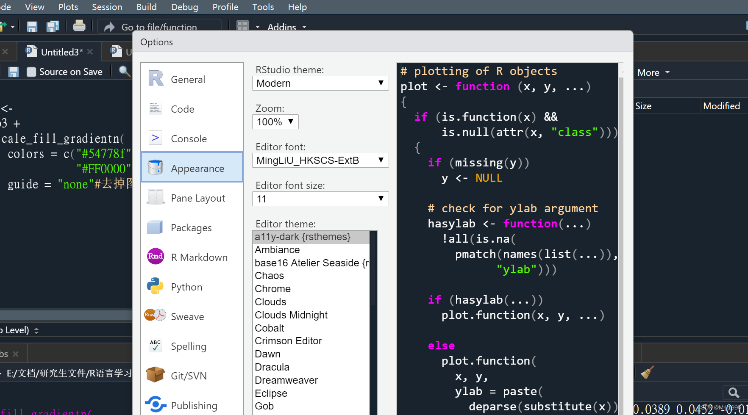This screenshot has width=748, height=415.
Task: Select the Pane Layout settings icon
Action: [x=155, y=197]
